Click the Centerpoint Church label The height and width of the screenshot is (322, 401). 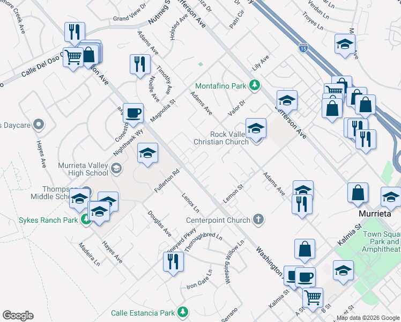(218, 220)
